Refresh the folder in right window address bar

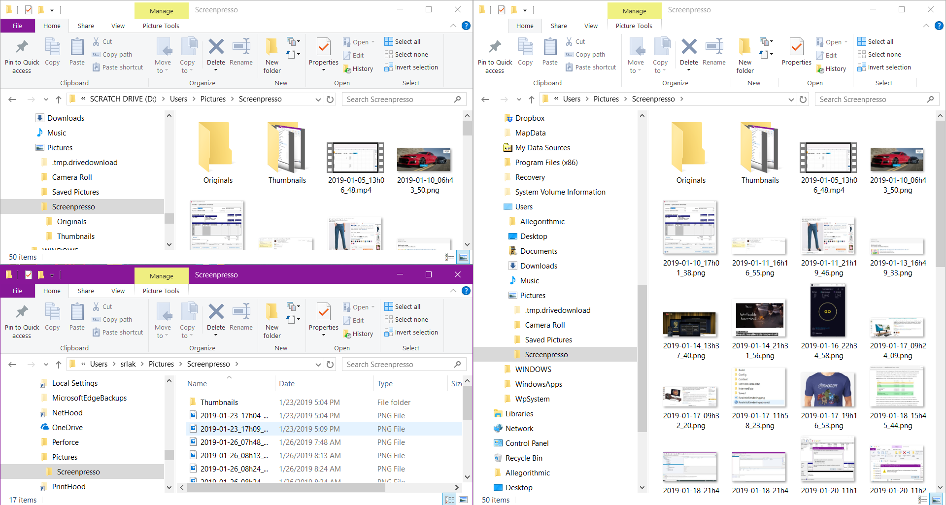click(803, 100)
